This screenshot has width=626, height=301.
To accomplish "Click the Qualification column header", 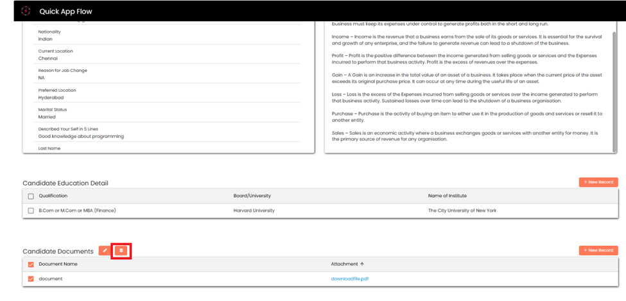I will (53, 196).
